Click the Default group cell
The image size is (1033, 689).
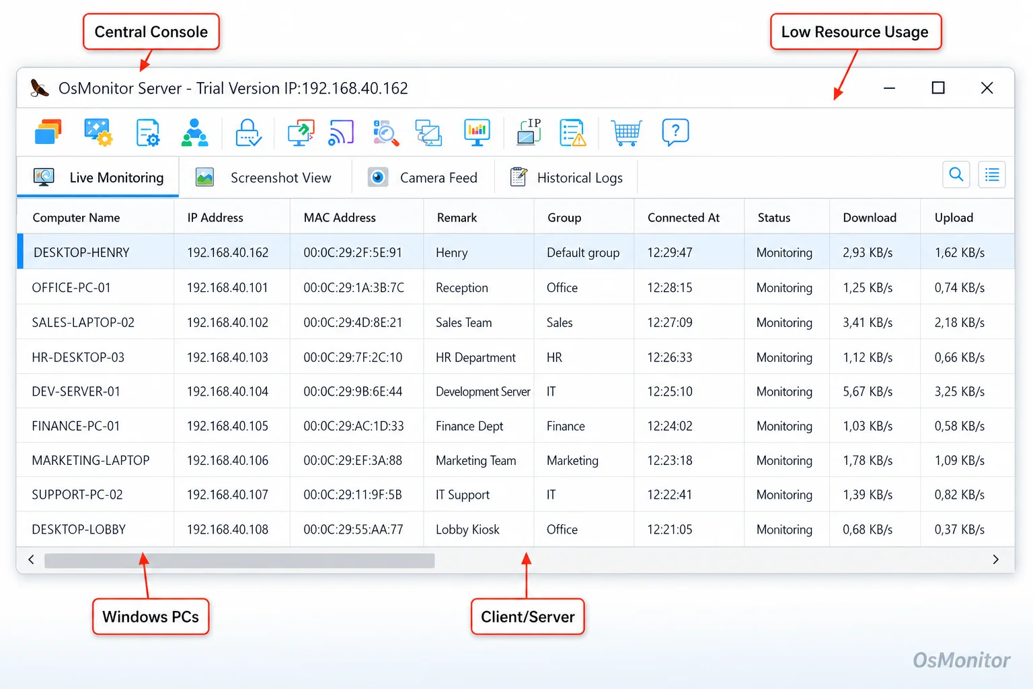[x=583, y=253]
